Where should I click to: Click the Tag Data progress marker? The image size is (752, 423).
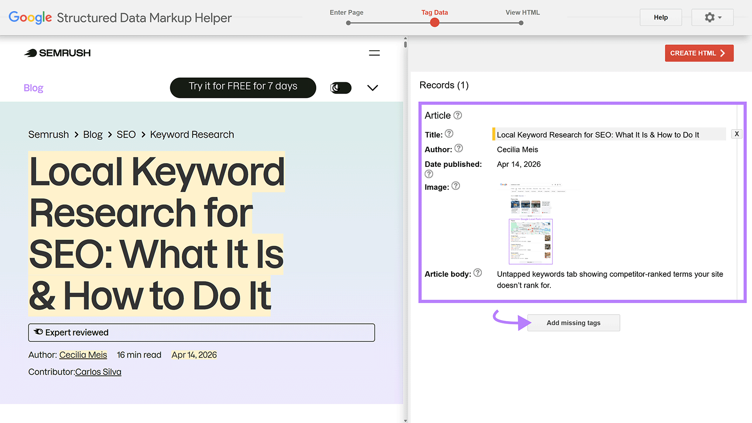[434, 22]
